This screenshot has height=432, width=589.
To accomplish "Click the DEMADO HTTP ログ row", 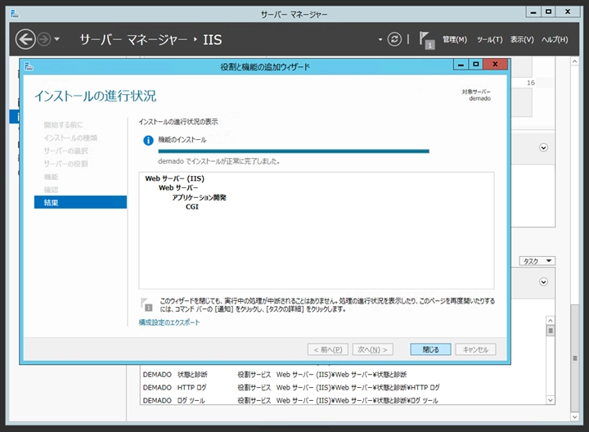I will tap(343, 387).
